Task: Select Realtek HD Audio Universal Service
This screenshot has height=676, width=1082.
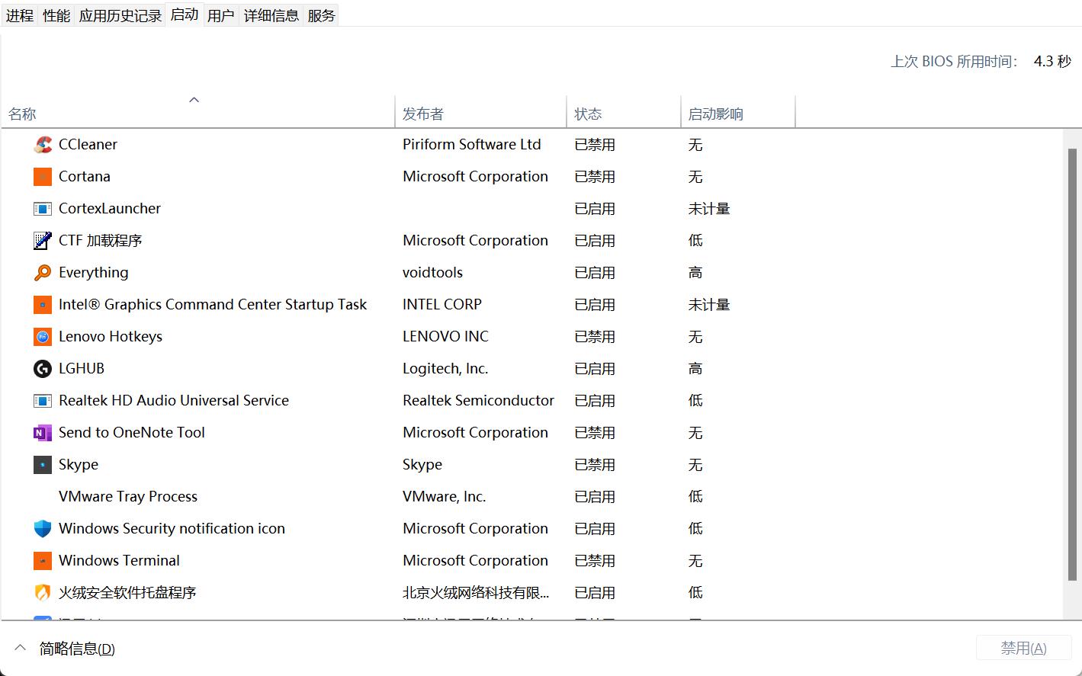Action: pos(174,400)
